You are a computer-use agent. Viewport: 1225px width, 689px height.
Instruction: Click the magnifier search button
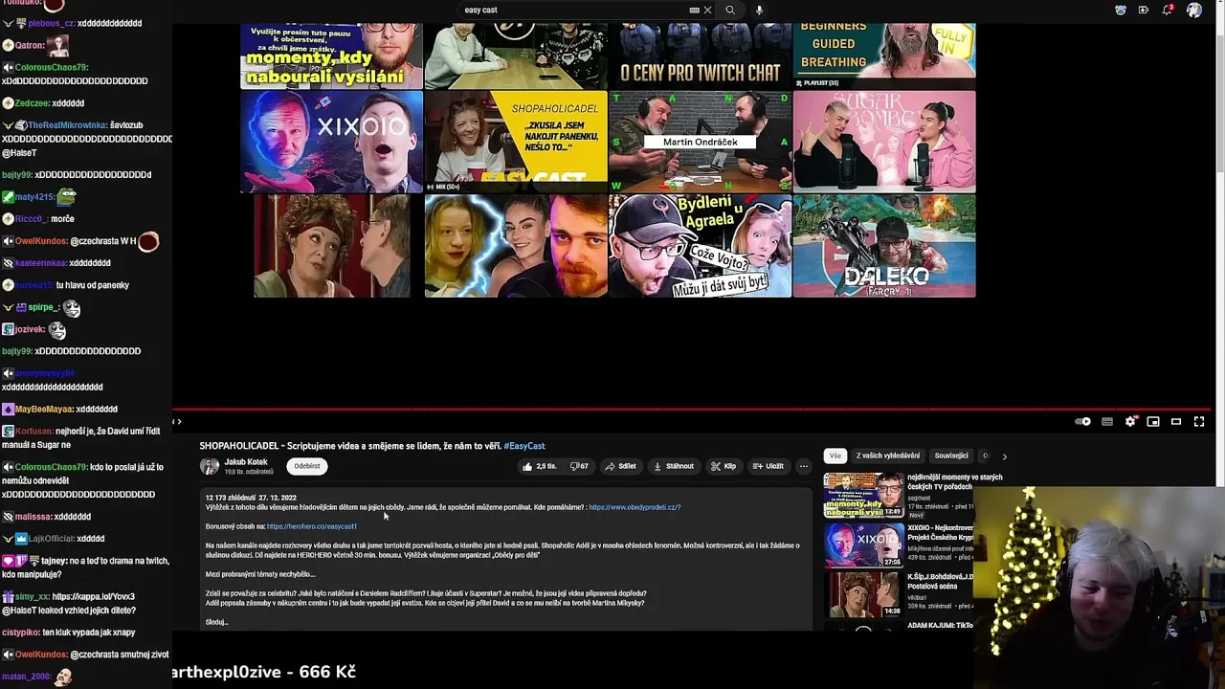click(730, 10)
